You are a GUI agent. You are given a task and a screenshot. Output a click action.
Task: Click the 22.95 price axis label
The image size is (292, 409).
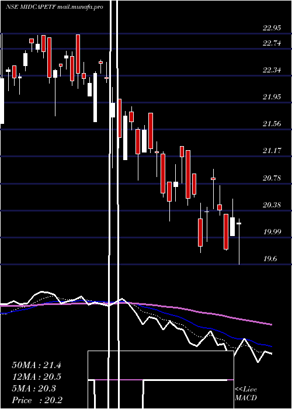pyautogui.click(x=272, y=28)
